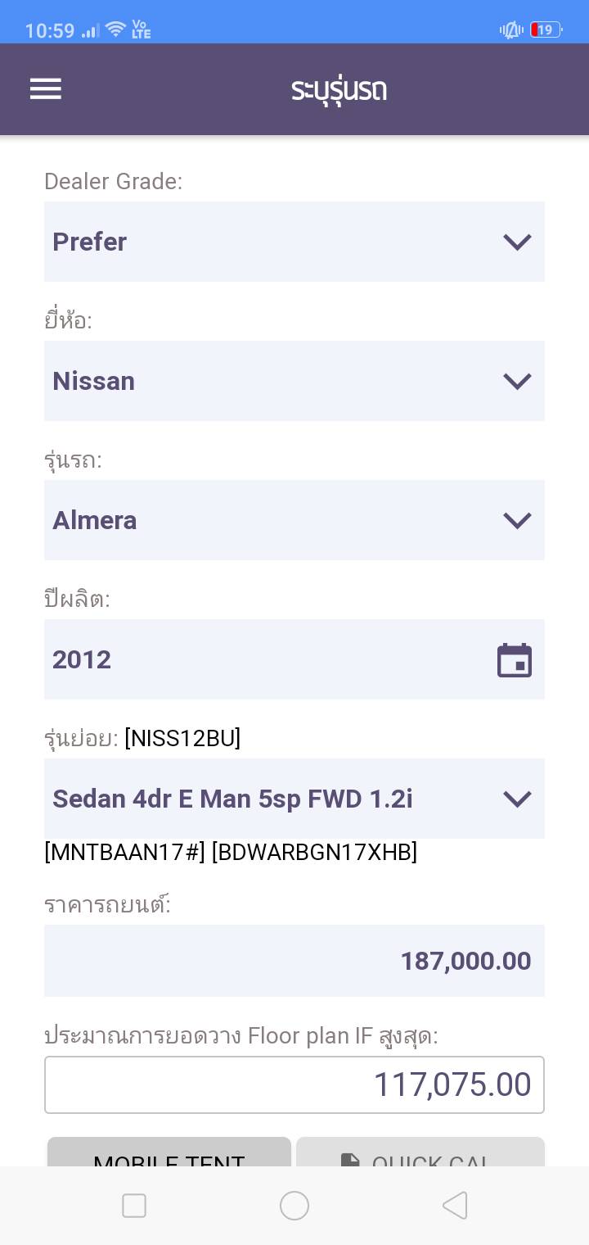
Task: Click the document icon on Quick Cal
Action: point(350,1160)
